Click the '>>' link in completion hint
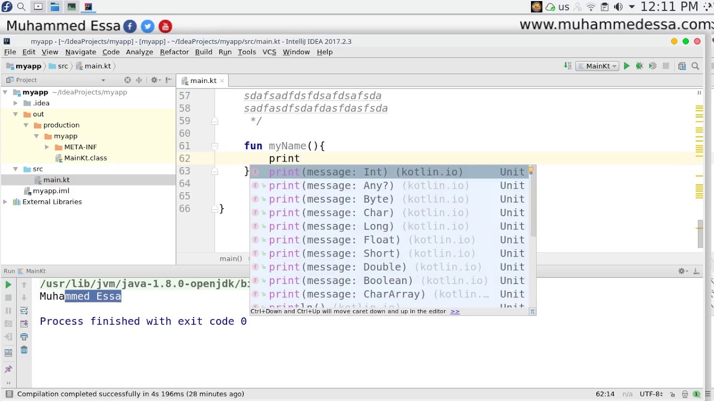The image size is (714, 401). tap(455, 311)
